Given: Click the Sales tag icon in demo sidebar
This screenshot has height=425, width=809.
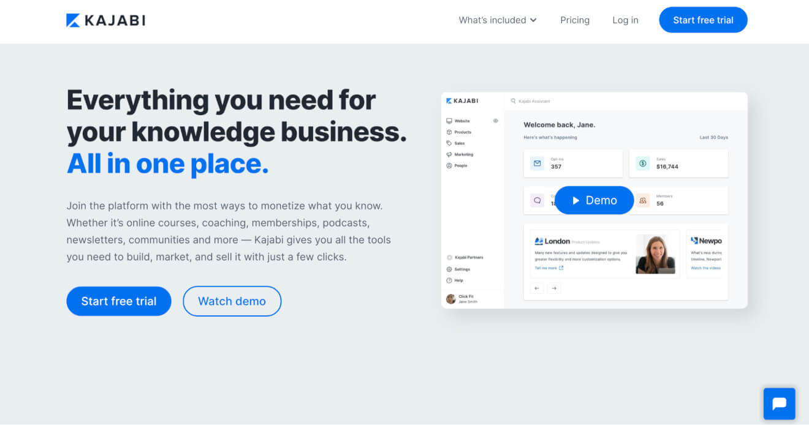Looking at the screenshot, I should 449,143.
